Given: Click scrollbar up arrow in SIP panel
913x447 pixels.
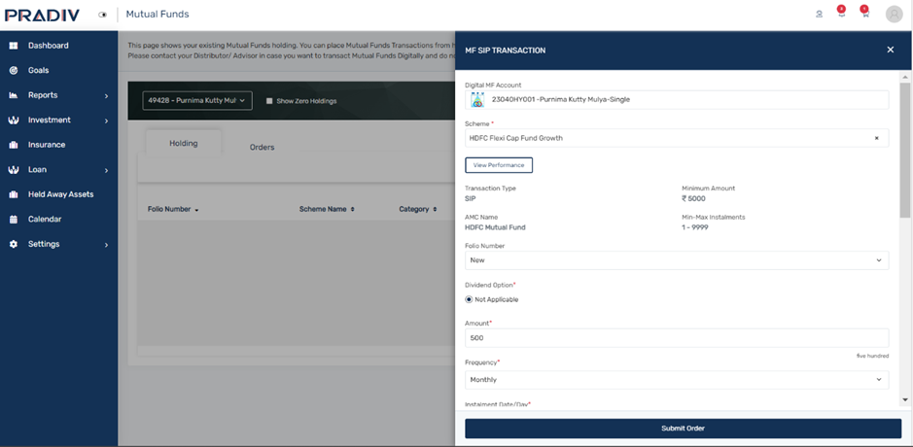Looking at the screenshot, I should [905, 77].
